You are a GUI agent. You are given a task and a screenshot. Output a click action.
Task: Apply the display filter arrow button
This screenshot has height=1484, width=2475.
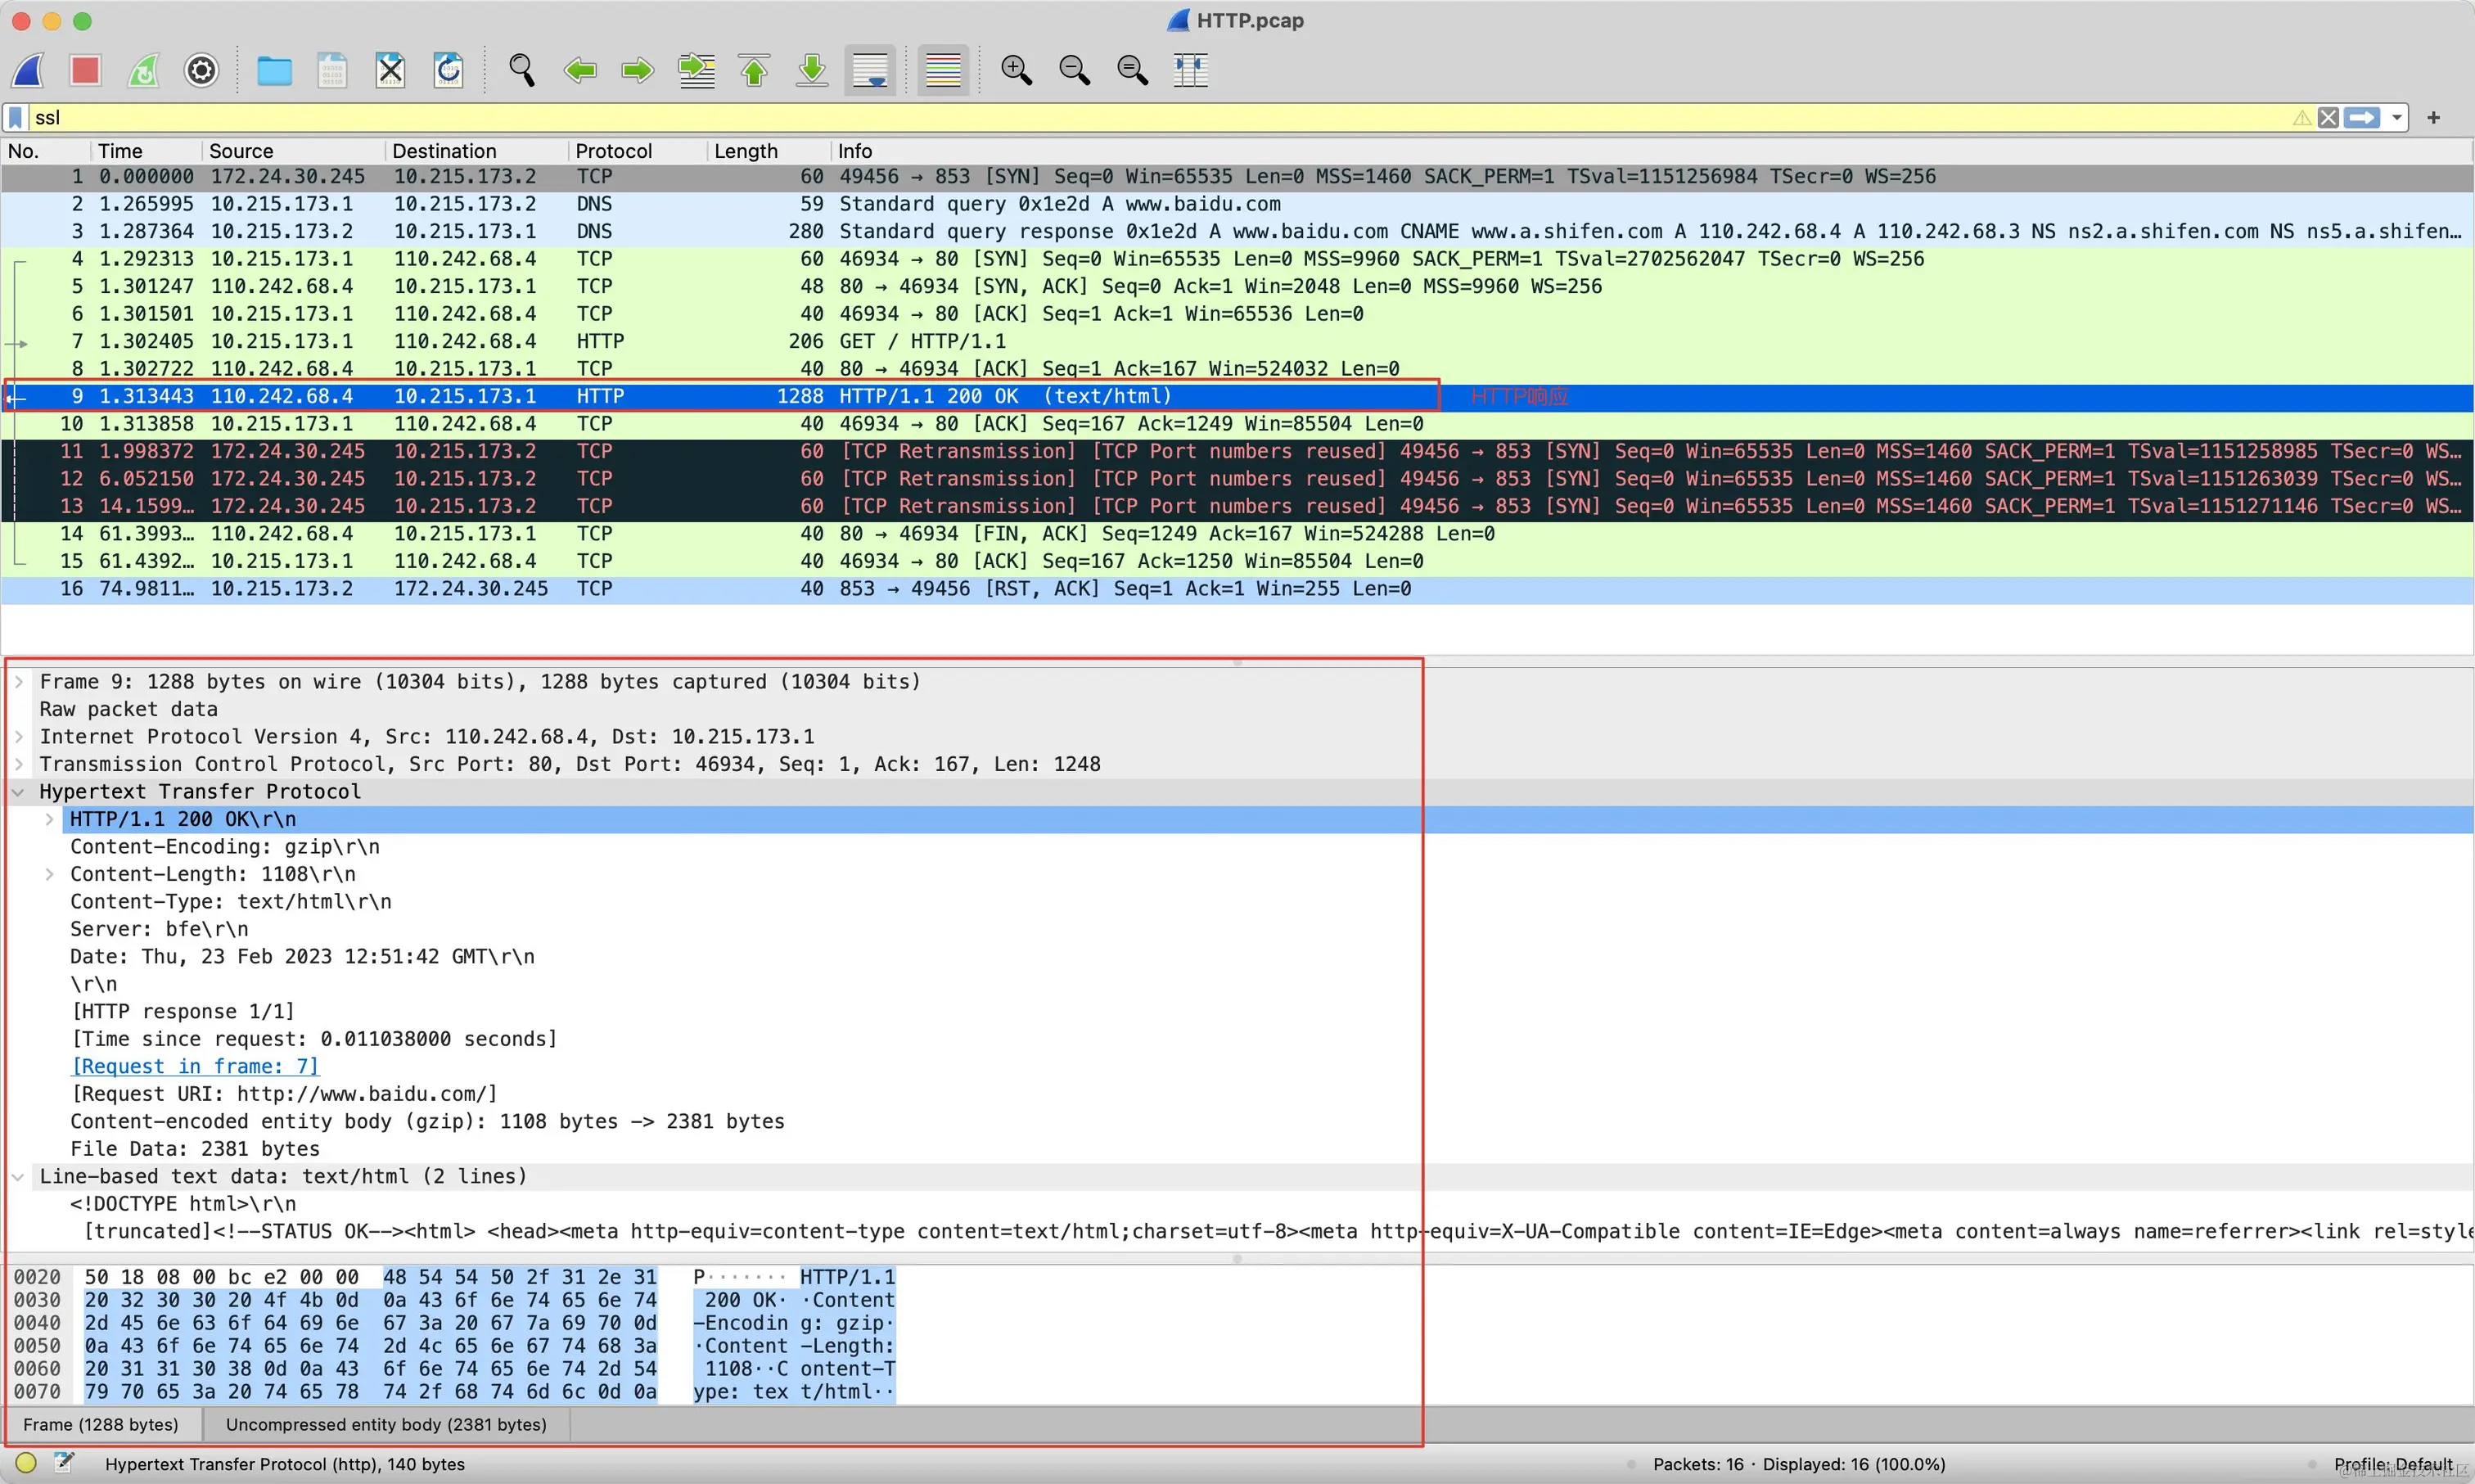(x=2362, y=118)
